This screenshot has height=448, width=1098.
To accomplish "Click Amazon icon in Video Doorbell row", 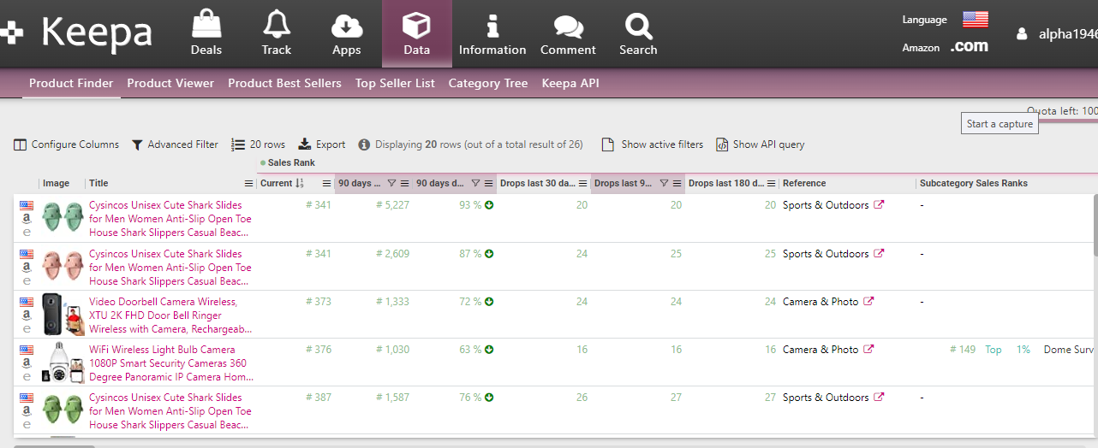I will coord(27,315).
